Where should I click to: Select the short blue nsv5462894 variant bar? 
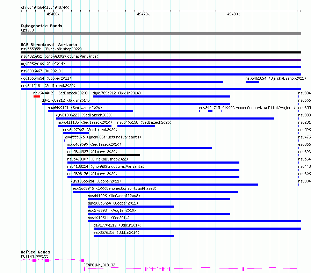point(252,82)
